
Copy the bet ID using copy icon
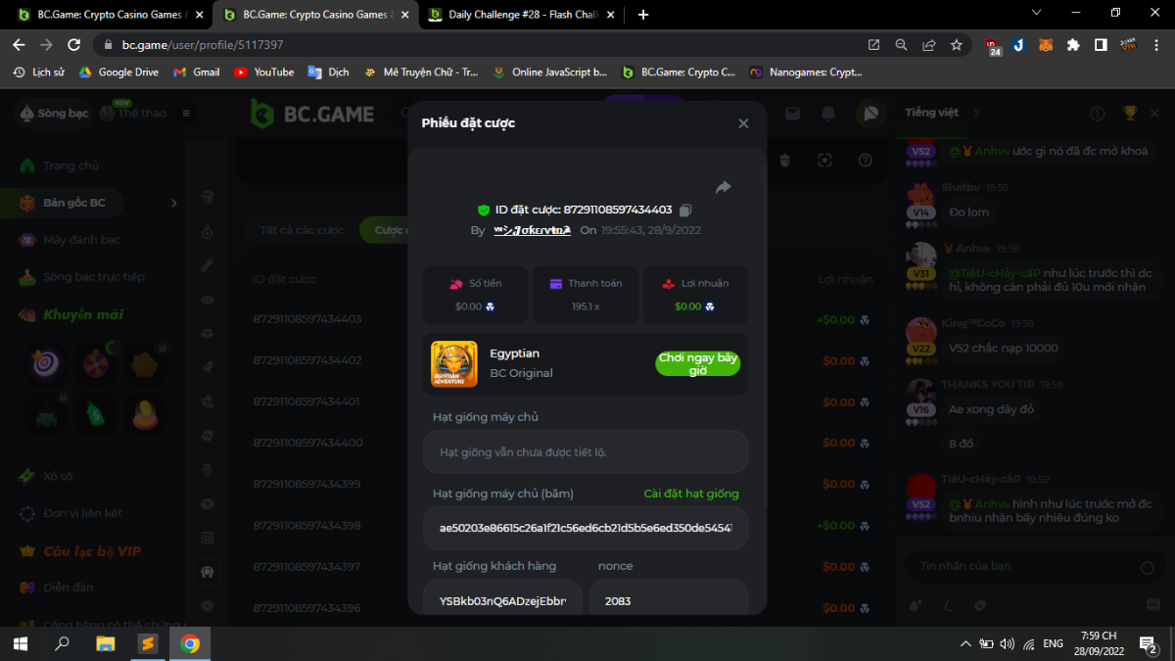point(685,210)
